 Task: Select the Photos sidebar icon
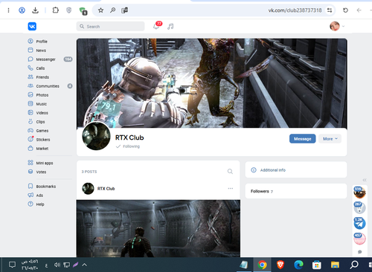click(x=31, y=94)
